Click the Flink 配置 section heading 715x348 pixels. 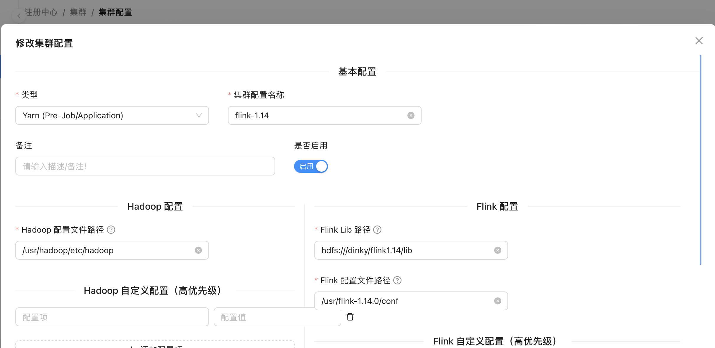tap(497, 206)
